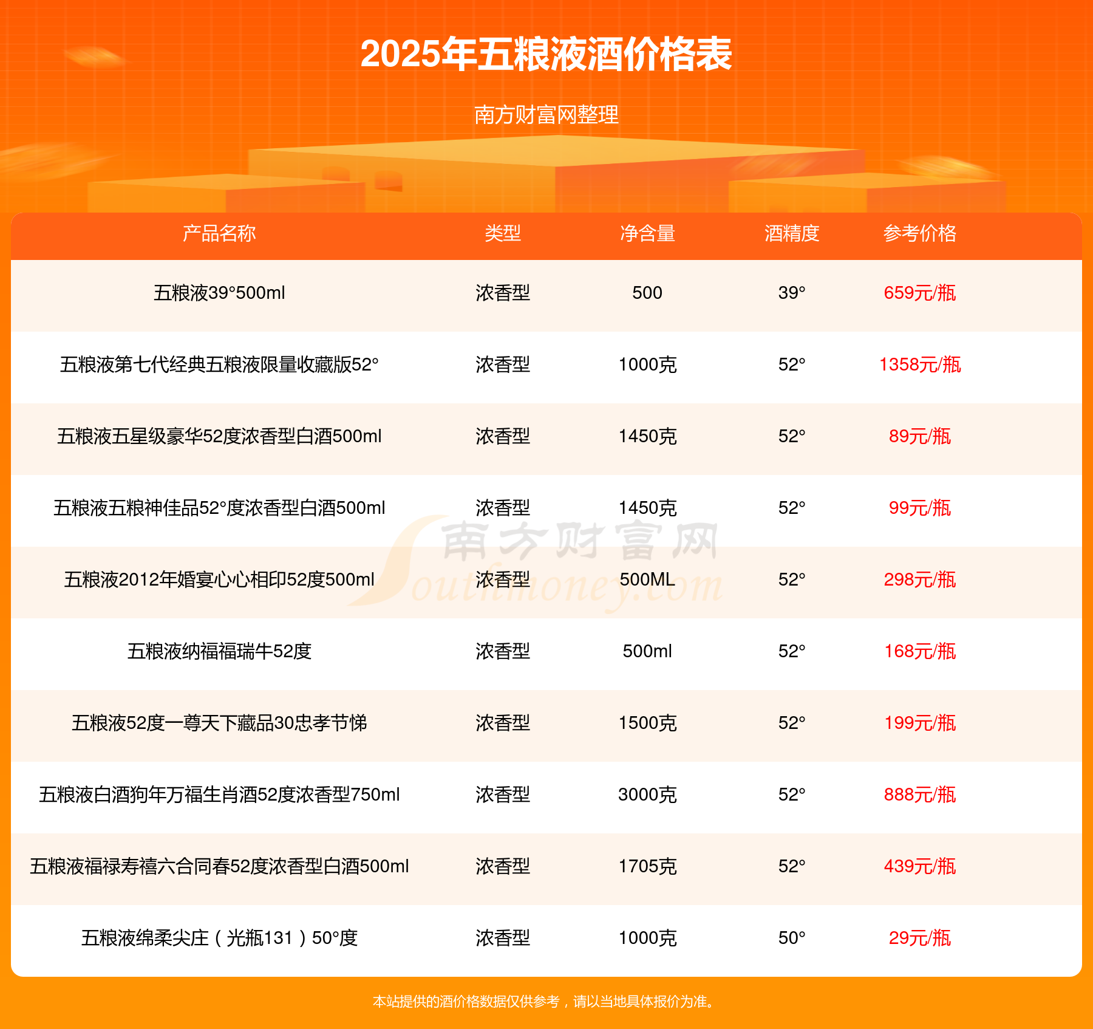The height and width of the screenshot is (1029, 1093).
Task: Select the alcohol cell "39°" in the 酒精度 column
Action: [792, 293]
